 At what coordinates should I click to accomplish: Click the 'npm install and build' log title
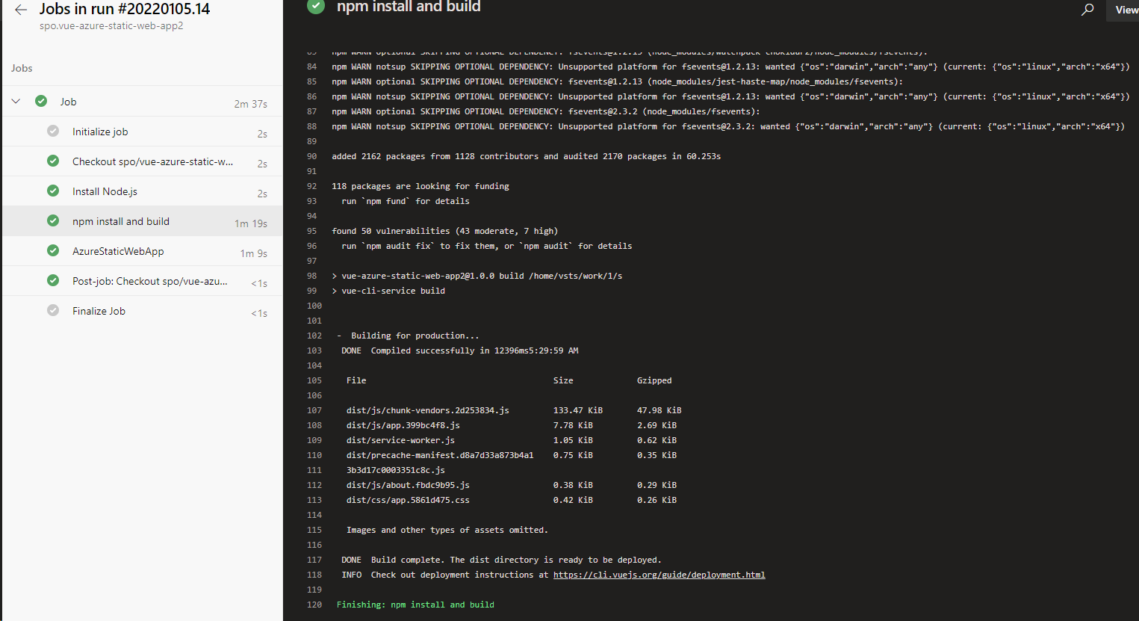tap(409, 7)
